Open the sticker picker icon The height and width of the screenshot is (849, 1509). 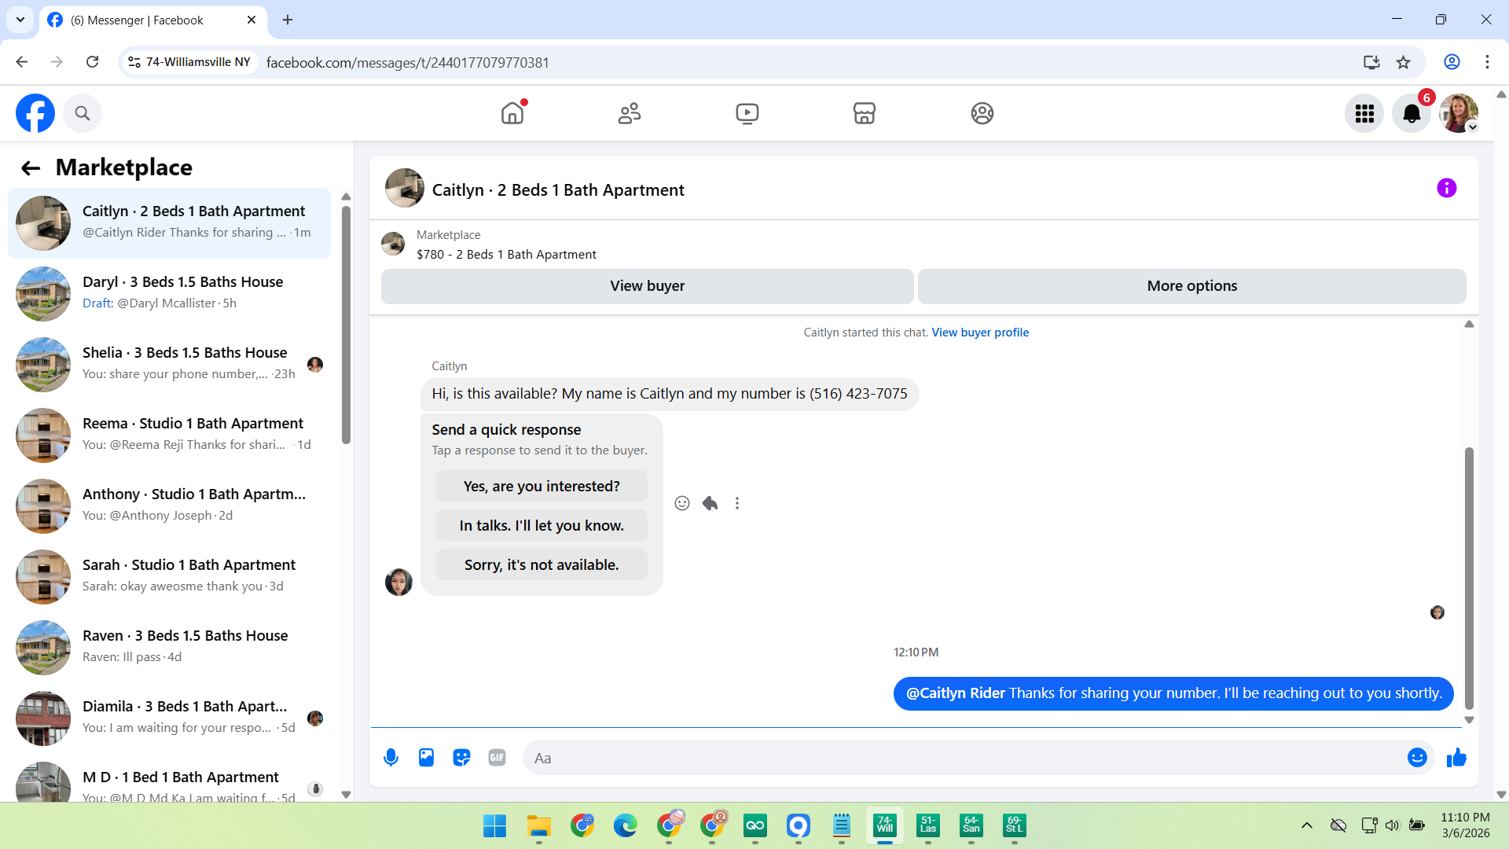(x=461, y=758)
